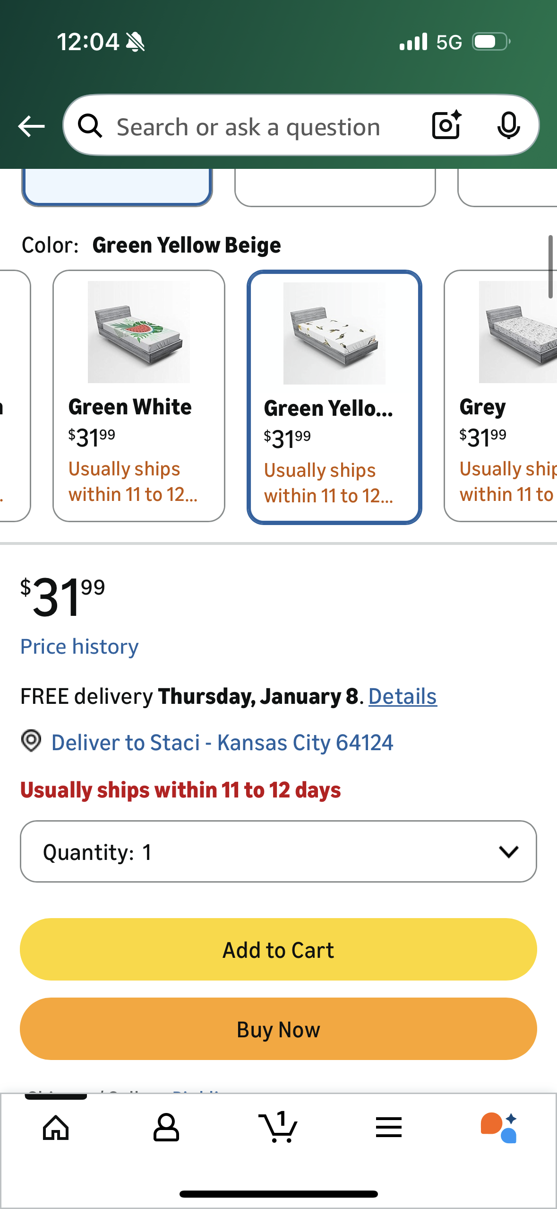This screenshot has width=557, height=1209.
Task: Tap the back arrow icon
Action: 31,126
